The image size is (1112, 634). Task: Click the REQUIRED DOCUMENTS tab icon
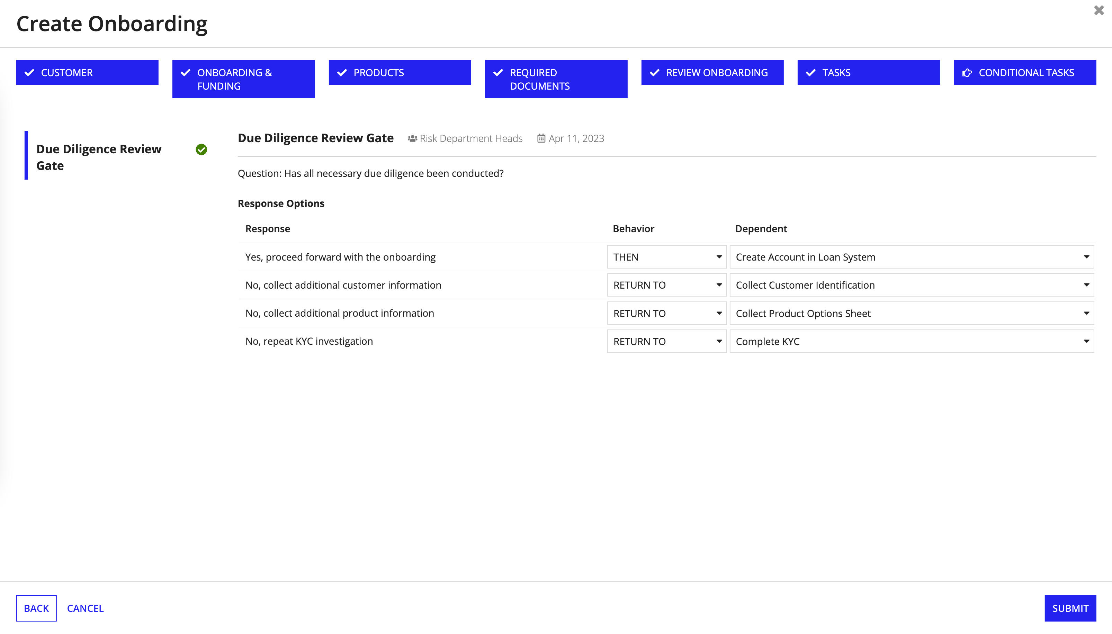(497, 73)
